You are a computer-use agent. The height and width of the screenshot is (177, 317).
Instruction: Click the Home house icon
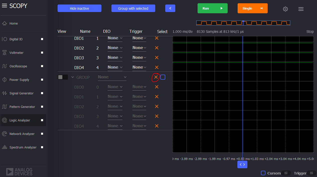click(x=4, y=23)
